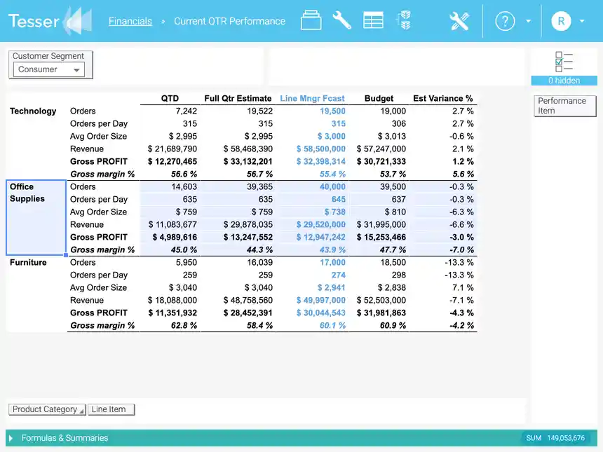The width and height of the screenshot is (603, 452).
Task: Select the QTD column header
Action: pos(170,98)
